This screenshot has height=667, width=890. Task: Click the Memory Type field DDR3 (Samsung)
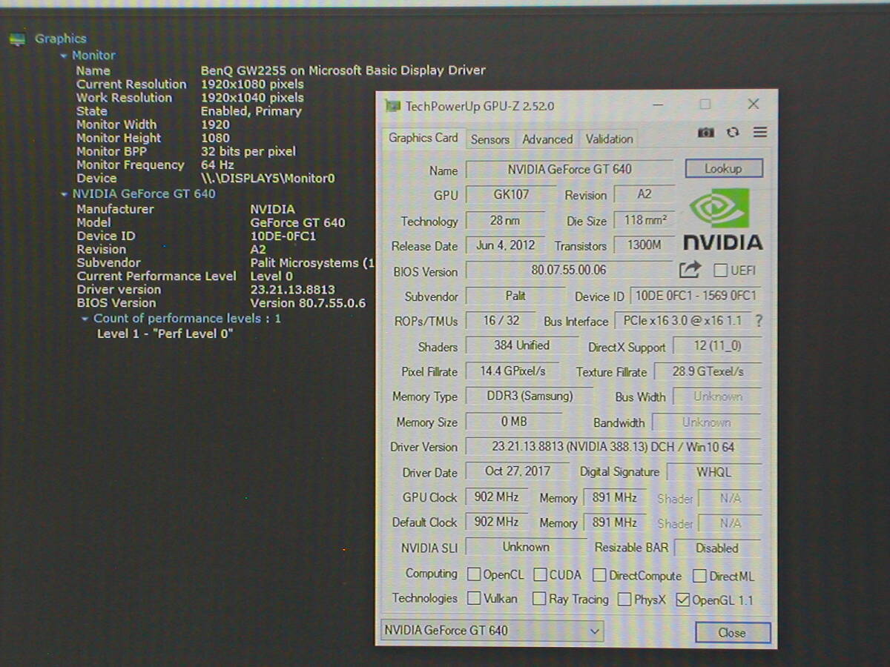[530, 396]
